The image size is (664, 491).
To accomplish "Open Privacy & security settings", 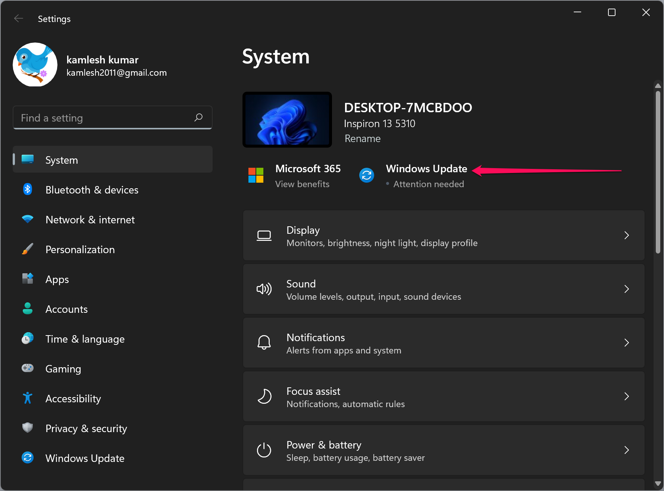I will click(113, 428).
